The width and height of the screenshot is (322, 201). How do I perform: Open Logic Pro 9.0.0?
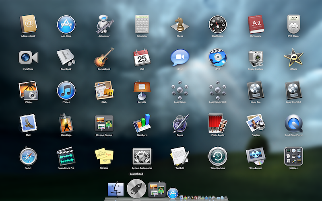point(293,90)
